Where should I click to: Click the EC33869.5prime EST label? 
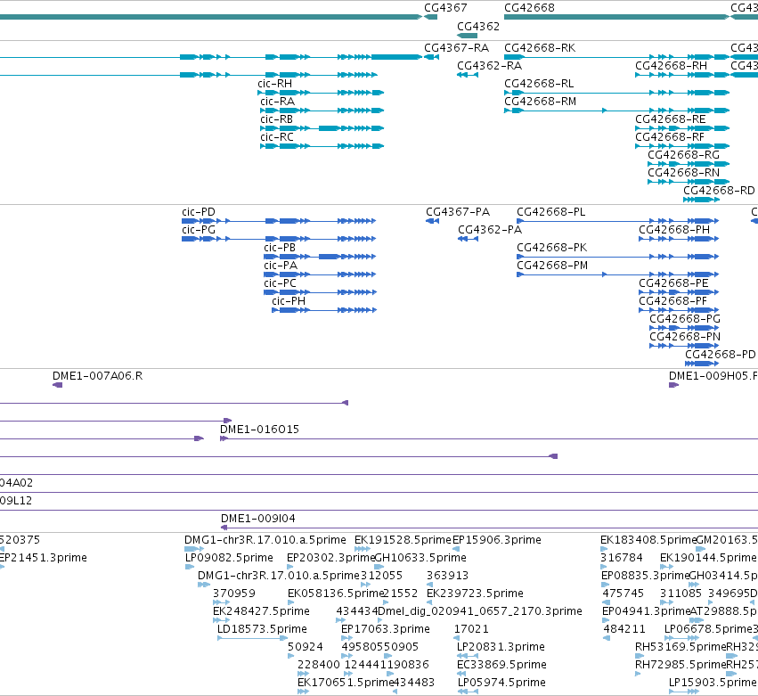(501, 665)
